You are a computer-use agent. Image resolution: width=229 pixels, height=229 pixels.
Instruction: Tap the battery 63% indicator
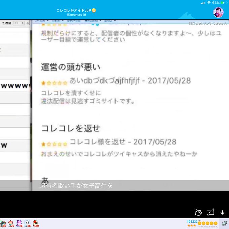pos(220,3)
